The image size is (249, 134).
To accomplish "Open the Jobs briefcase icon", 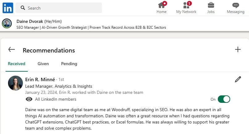I will (x=211, y=5).
